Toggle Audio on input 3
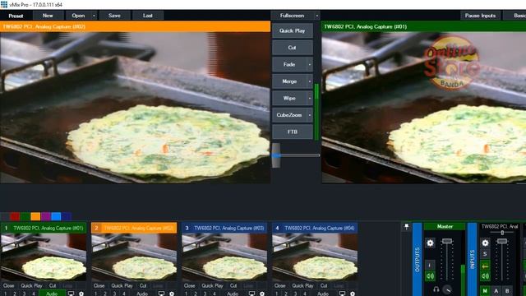This screenshot has height=296, width=526. click(233, 294)
